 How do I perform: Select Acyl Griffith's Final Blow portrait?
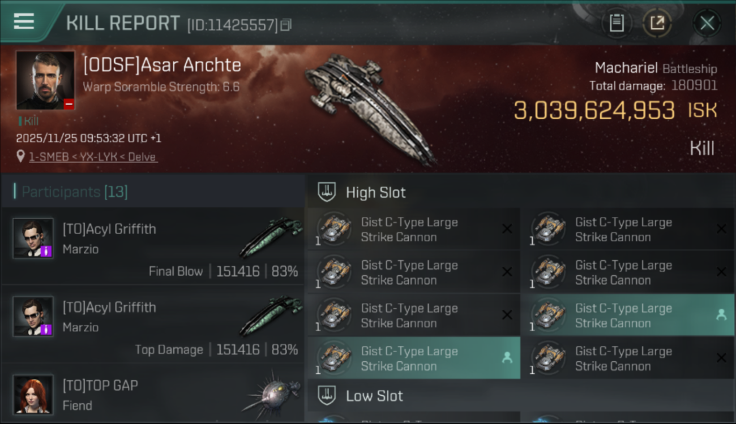[x=33, y=239]
